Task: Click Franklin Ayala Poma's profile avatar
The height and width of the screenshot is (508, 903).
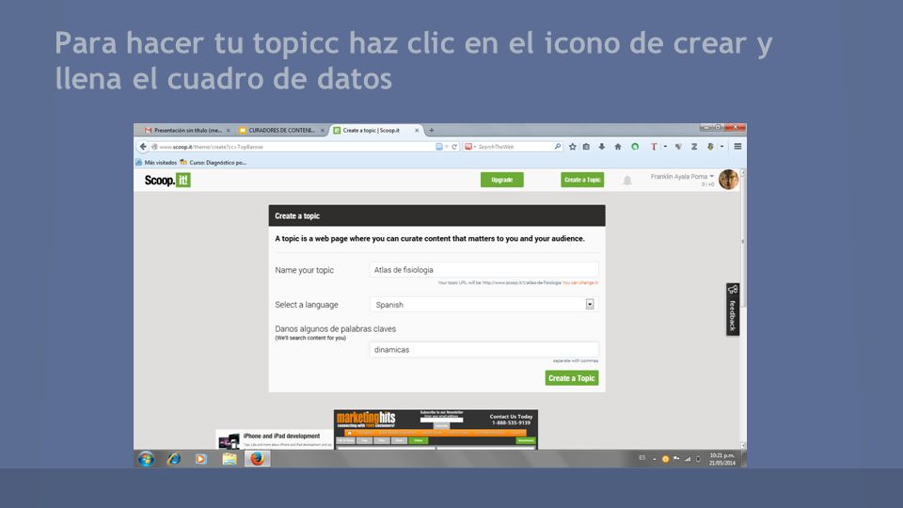Action: pos(728,180)
